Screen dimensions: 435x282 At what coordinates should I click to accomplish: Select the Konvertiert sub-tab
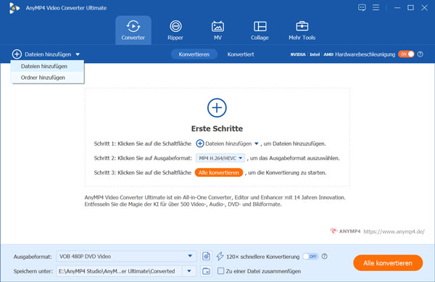[241, 54]
